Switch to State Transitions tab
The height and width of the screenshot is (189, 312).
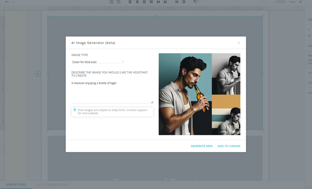coord(52,185)
